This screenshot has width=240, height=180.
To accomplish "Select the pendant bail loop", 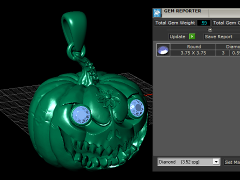I will click(74, 31).
